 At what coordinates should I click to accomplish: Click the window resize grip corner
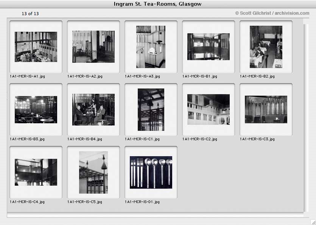pyautogui.click(x=313, y=222)
